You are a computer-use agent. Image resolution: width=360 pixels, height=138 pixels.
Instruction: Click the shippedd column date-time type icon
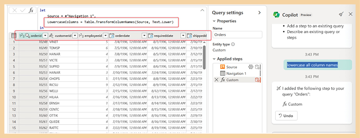point(189,36)
